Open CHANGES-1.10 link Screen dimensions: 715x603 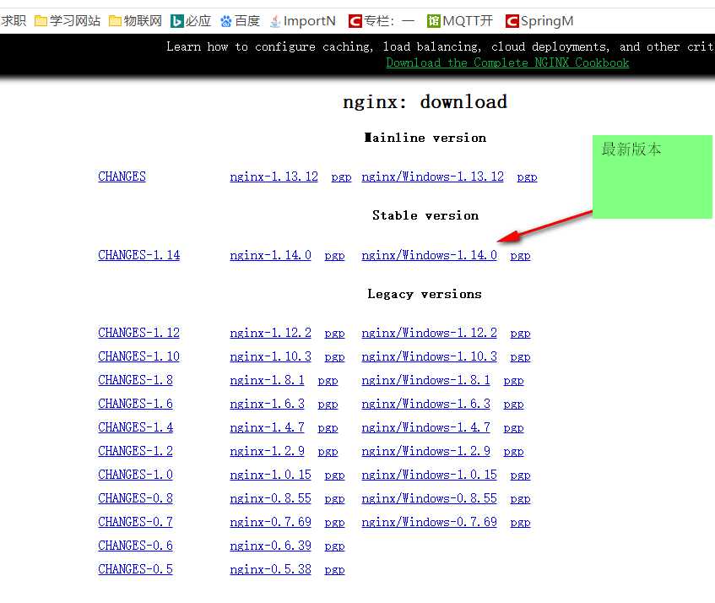click(x=138, y=356)
